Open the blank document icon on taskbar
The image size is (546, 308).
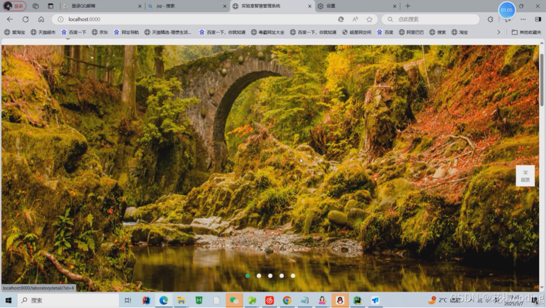click(217, 300)
